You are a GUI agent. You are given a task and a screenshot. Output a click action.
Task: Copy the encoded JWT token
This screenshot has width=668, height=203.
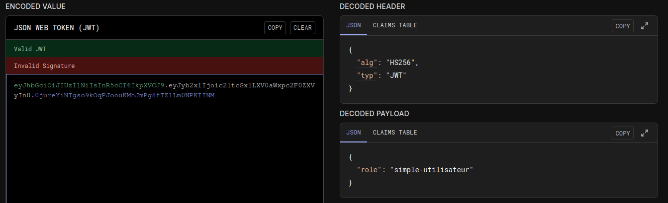click(275, 28)
